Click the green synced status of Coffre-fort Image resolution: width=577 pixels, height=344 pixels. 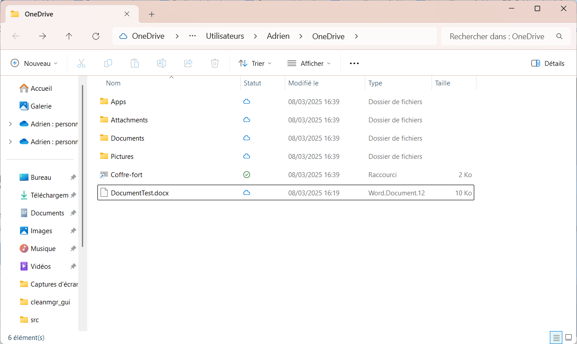[246, 174]
